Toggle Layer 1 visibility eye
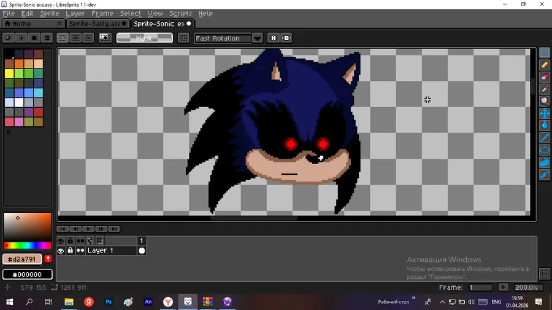This screenshot has width=552, height=310. tap(61, 251)
